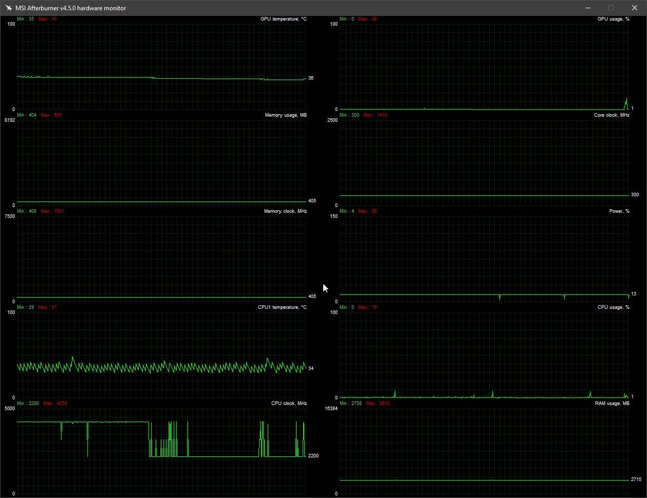Click inside the RAM usage graph plot
Image resolution: width=647 pixels, height=498 pixels.
tap(484, 450)
